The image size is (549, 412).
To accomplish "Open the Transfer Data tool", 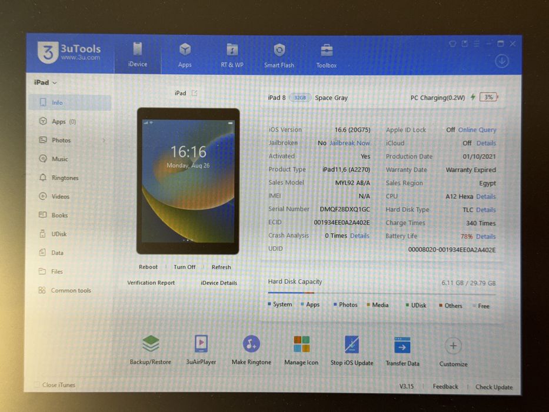I will [x=402, y=351].
